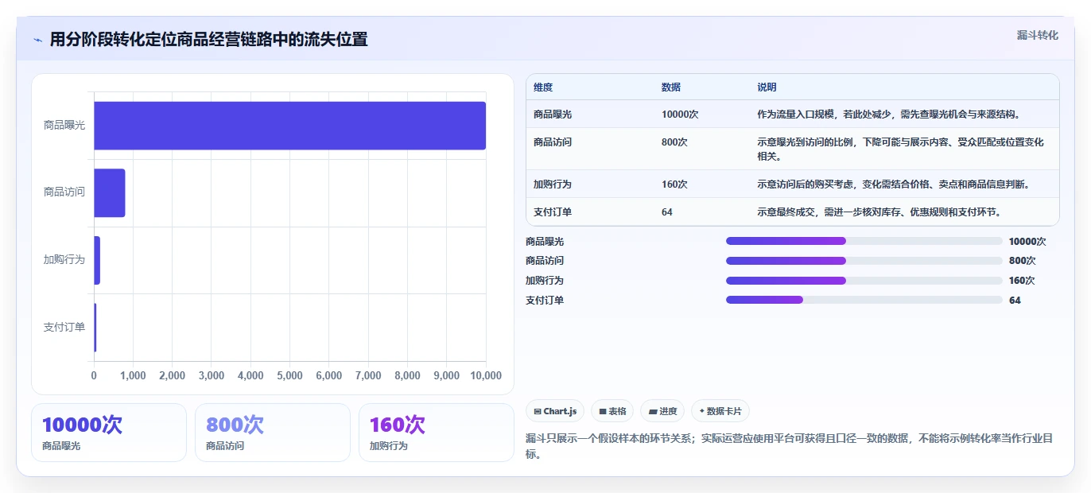Viewport: 1091px width, 493px height.
Task: Click the description starting 示意最终成交
Action: click(x=879, y=212)
